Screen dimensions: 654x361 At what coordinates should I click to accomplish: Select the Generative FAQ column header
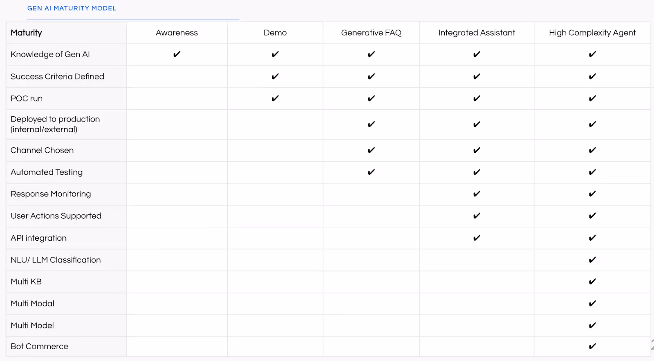click(371, 33)
